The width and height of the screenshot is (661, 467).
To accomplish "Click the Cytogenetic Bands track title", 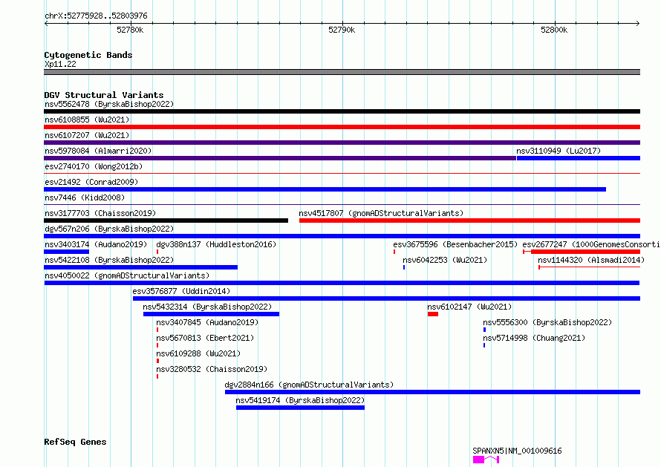I will [88, 55].
